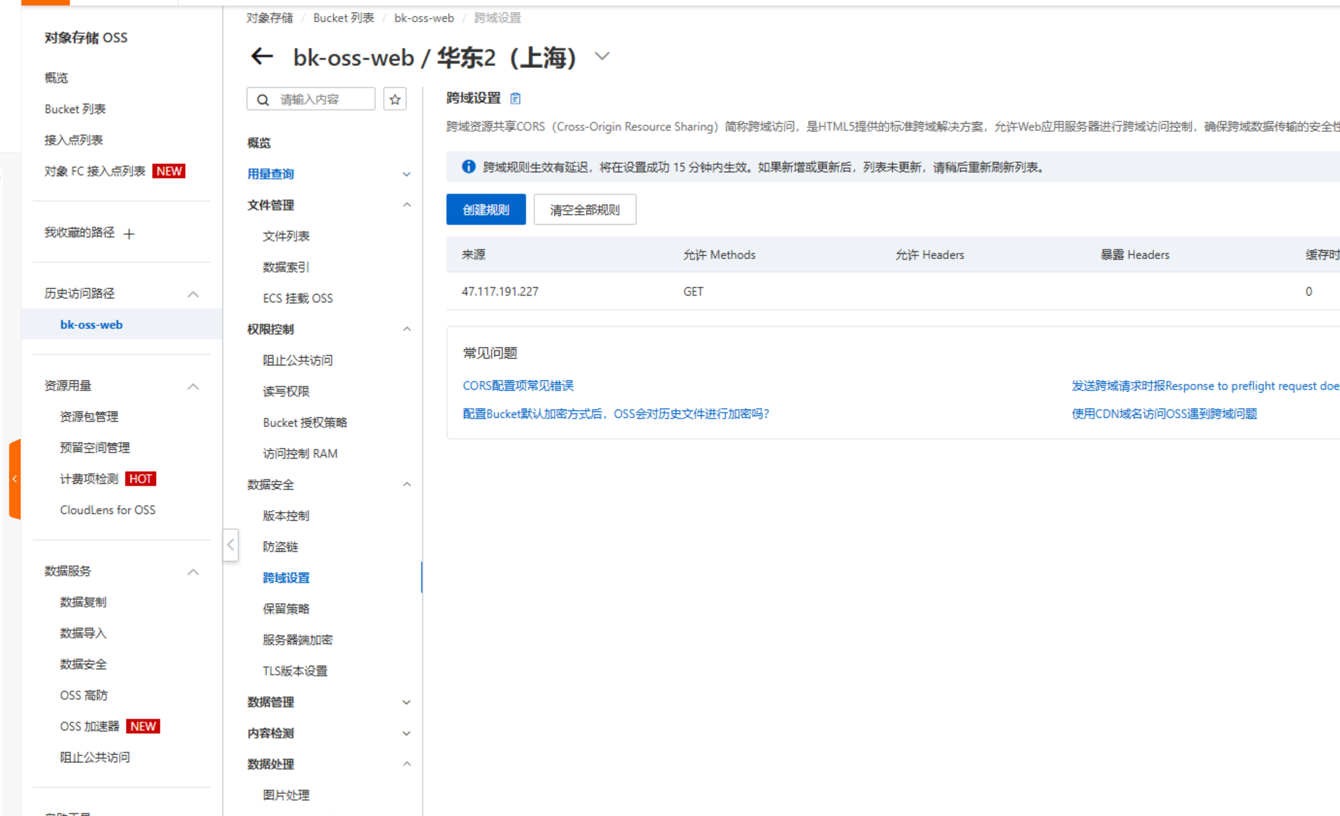This screenshot has width=1340, height=816.
Task: Expand the 用量查询 section
Action: click(406, 174)
